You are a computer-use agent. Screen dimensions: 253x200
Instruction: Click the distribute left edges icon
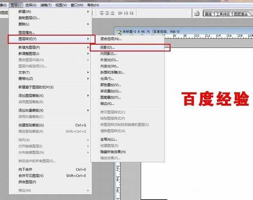pyautogui.click(x=120, y=13)
